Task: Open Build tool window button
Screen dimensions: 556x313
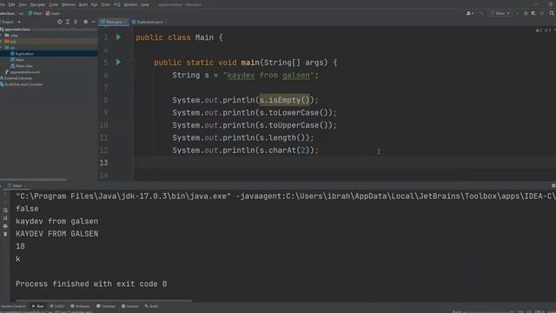Action: pos(151,306)
